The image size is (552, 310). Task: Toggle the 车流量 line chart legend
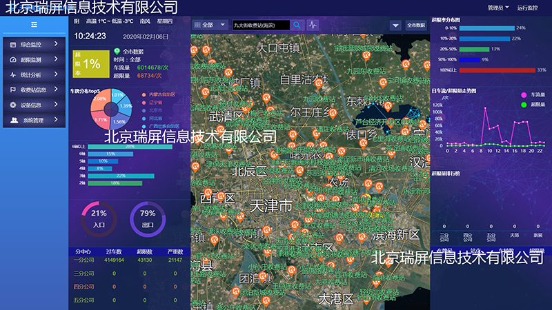(533, 95)
